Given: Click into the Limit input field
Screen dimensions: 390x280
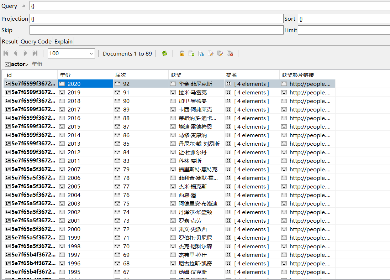Looking at the screenshot, I should [x=344, y=30].
